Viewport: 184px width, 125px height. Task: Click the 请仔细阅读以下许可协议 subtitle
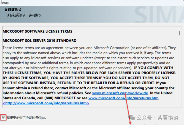pos(25,15)
